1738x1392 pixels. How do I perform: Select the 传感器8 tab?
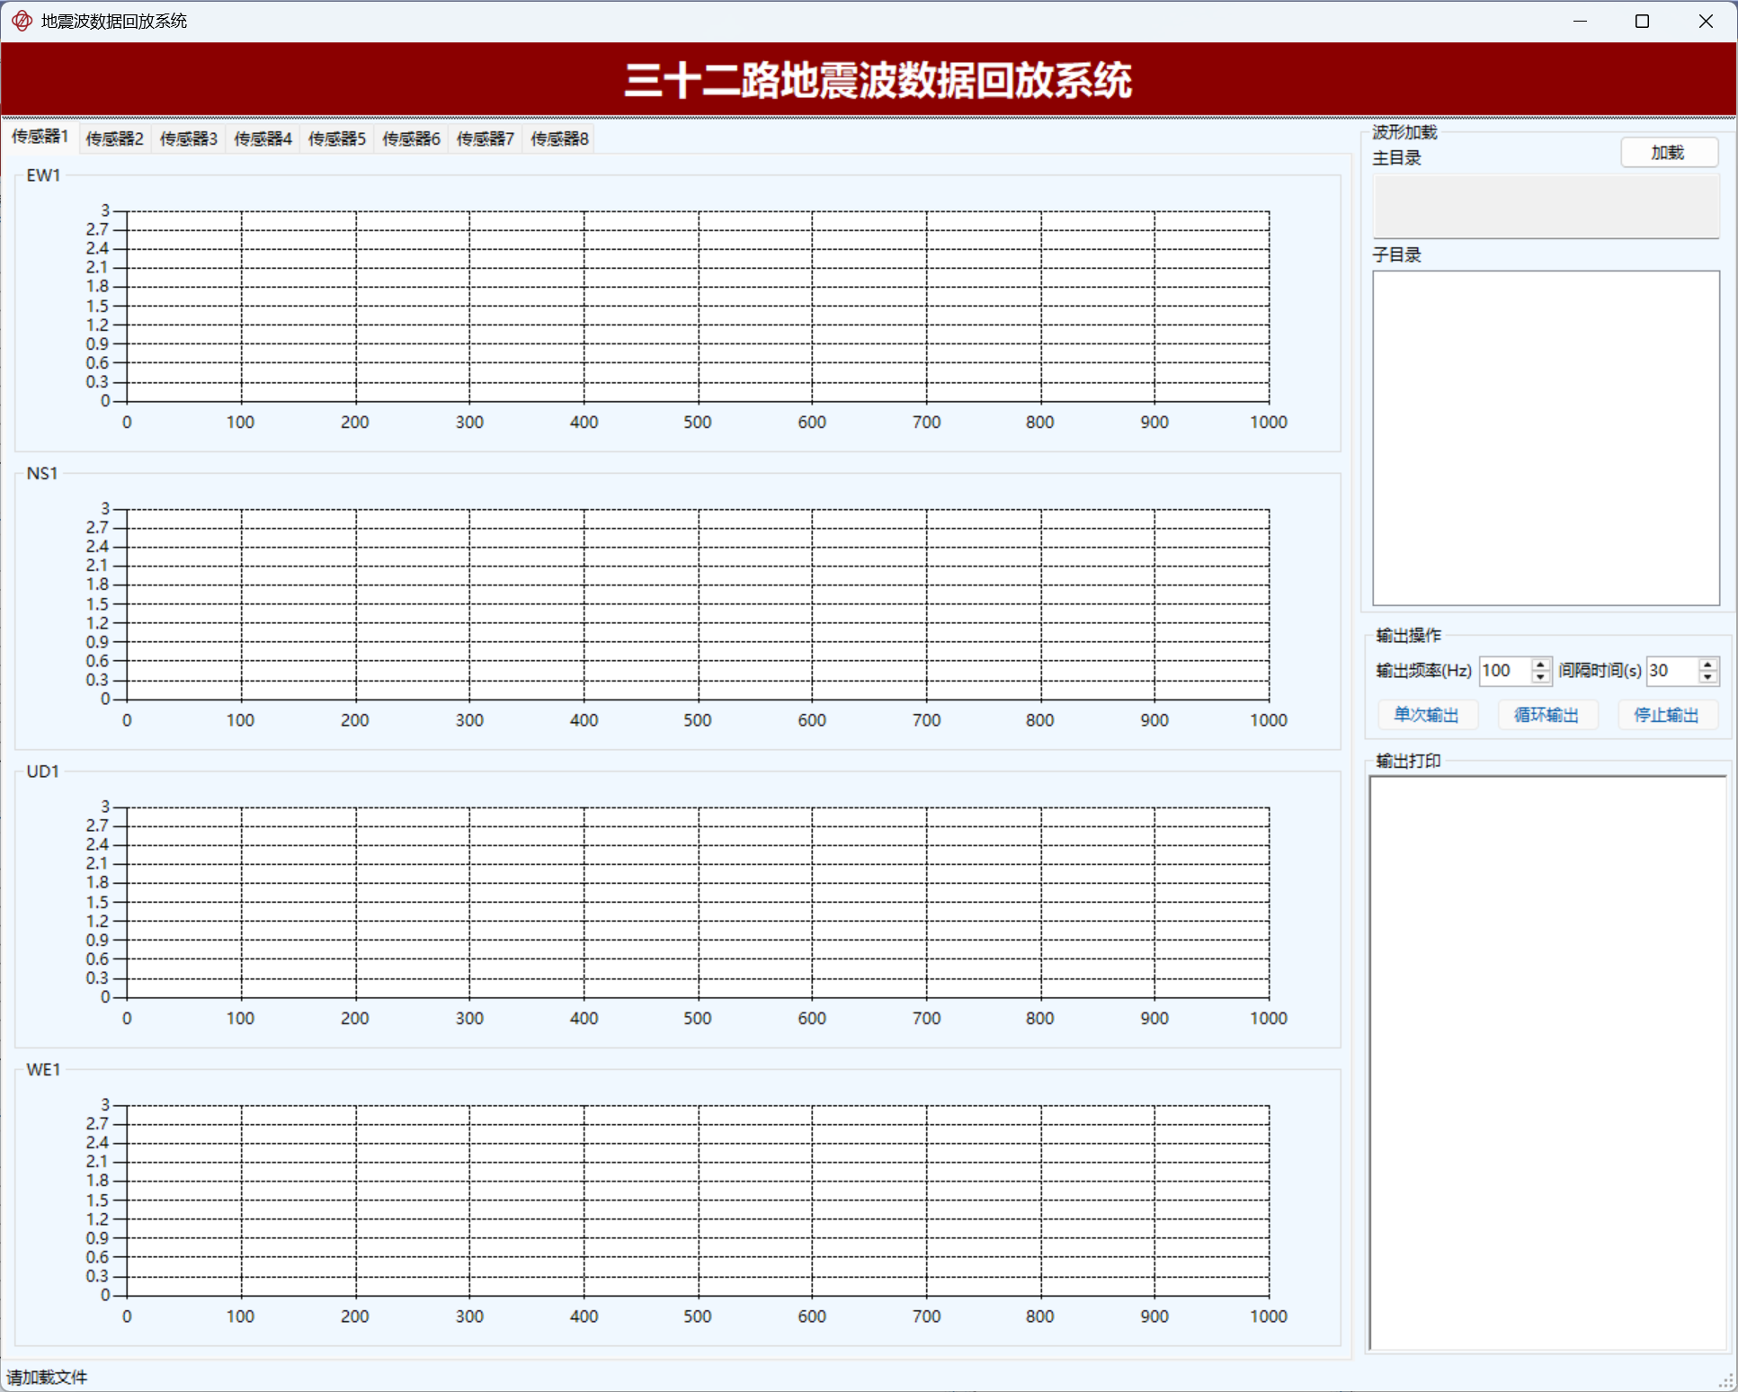click(558, 138)
